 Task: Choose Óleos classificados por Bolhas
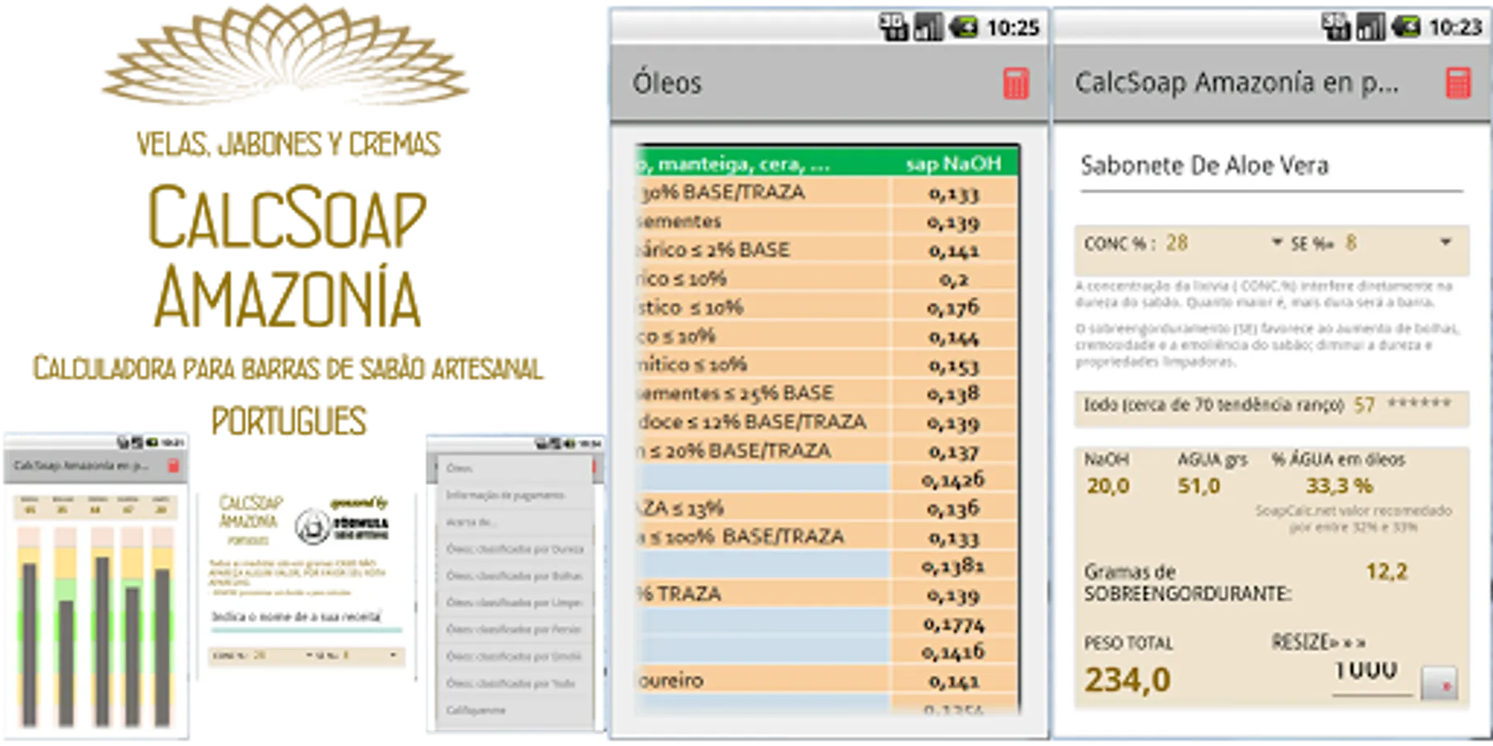click(514, 575)
